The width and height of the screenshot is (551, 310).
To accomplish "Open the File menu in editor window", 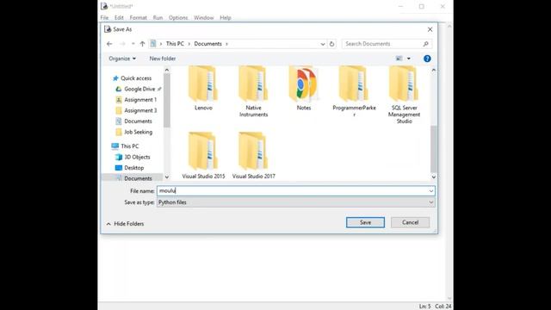I will (x=104, y=17).
